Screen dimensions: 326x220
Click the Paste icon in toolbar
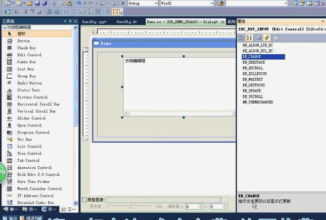tap(69, 3)
